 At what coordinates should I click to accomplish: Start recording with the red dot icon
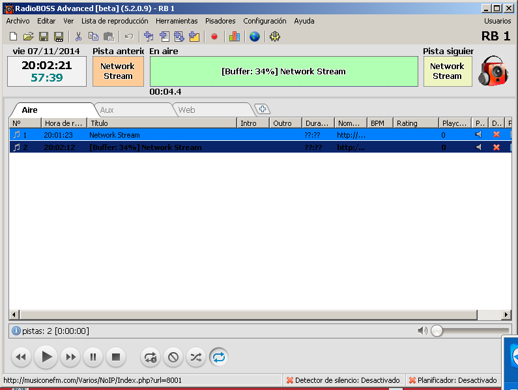214,37
